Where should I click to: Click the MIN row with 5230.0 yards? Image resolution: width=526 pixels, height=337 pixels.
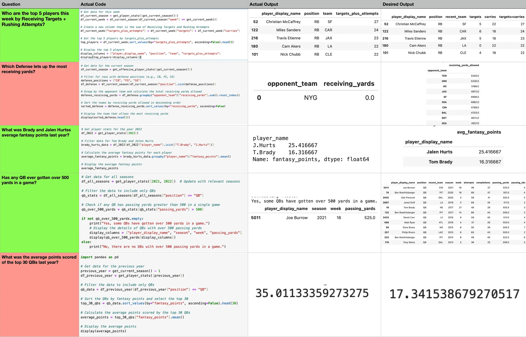coord(453,81)
